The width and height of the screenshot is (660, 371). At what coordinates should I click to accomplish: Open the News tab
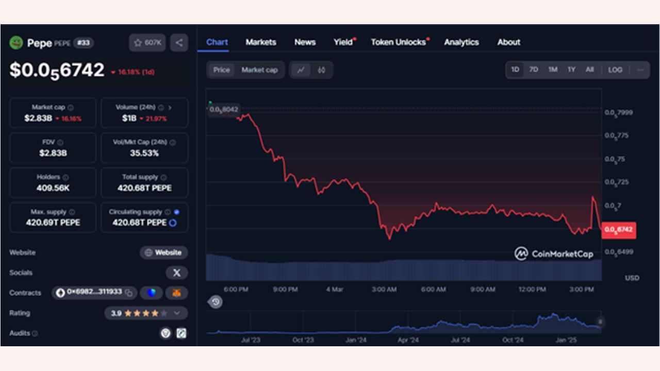pos(305,42)
